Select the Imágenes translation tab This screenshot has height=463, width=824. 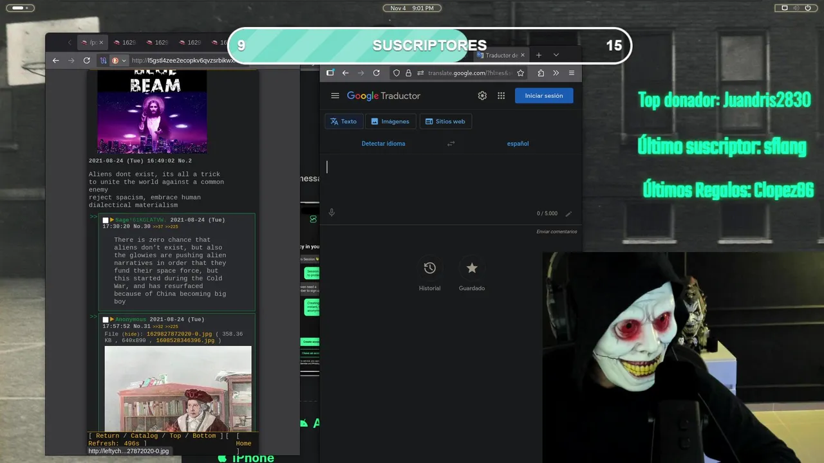390,122
